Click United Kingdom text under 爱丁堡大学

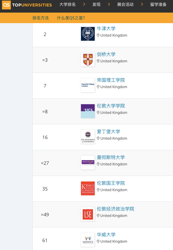(x=114, y=138)
